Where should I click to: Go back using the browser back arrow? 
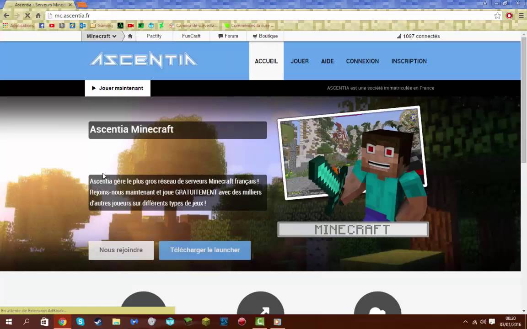click(6, 16)
